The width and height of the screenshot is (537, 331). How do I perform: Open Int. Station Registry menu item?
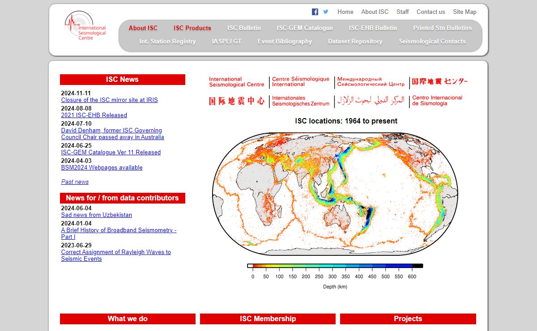[x=168, y=41]
